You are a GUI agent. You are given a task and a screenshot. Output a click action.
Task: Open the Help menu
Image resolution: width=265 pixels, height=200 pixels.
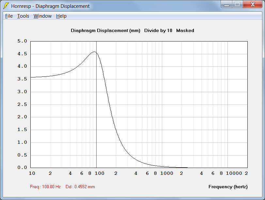tap(61, 16)
